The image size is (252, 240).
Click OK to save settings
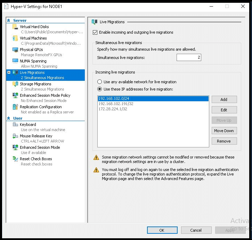pos(162,230)
